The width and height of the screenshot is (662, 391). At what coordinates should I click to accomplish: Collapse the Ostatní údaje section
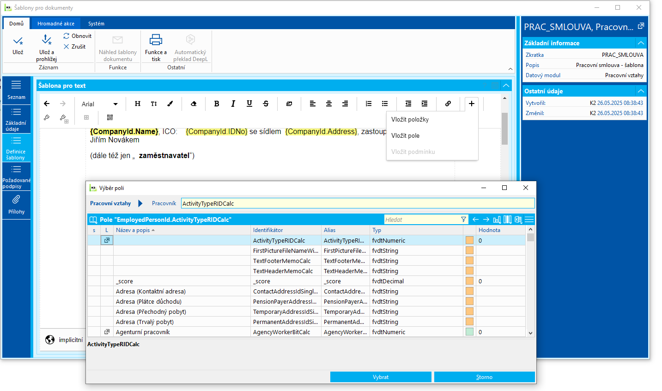pos(641,91)
